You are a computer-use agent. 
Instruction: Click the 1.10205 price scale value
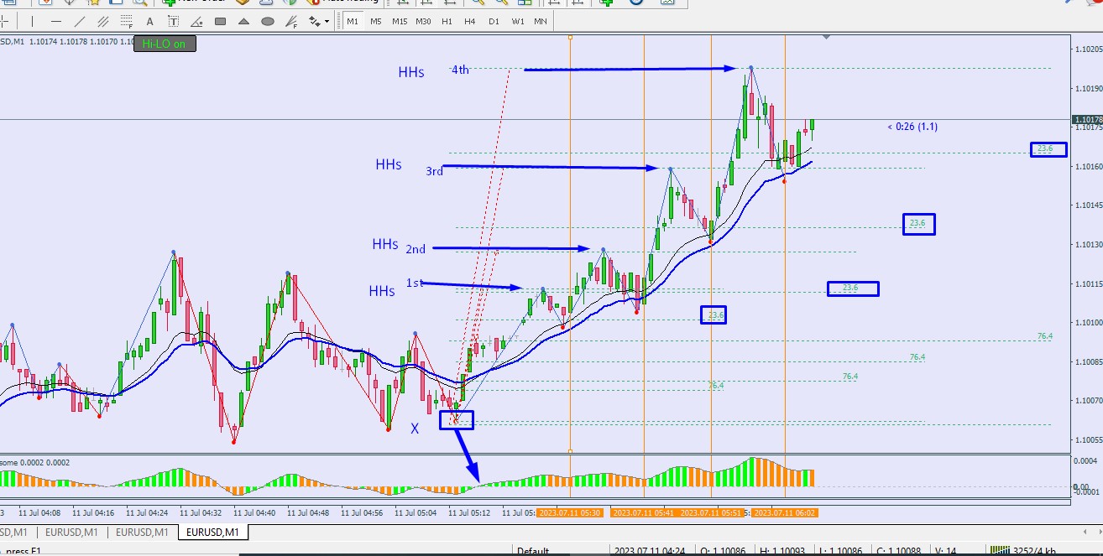pos(1089,49)
